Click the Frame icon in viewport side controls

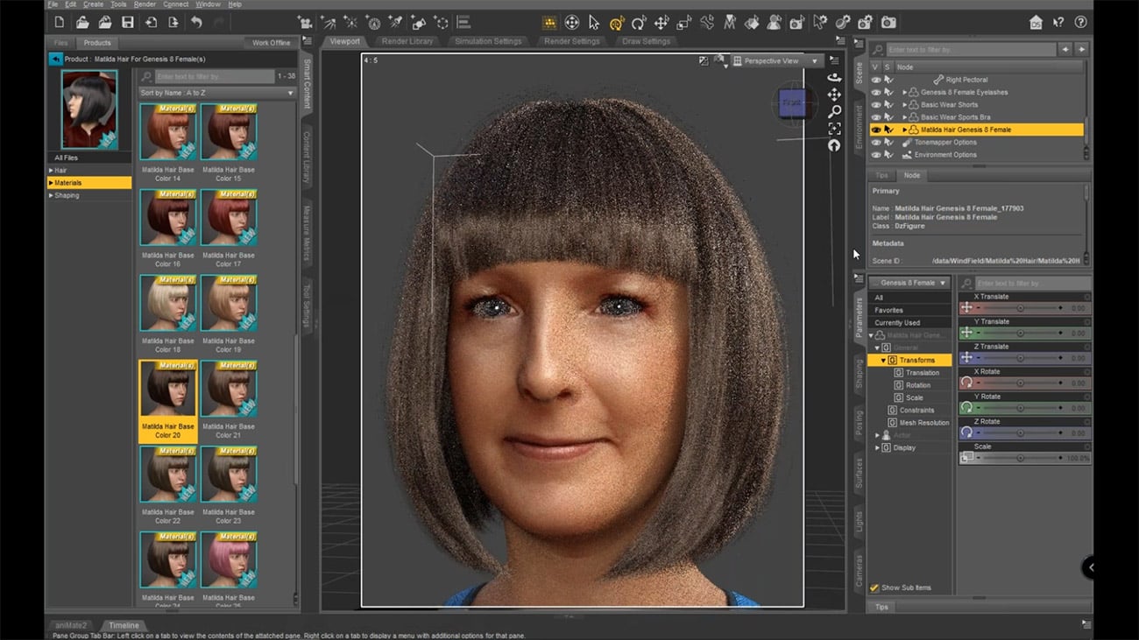click(x=833, y=128)
